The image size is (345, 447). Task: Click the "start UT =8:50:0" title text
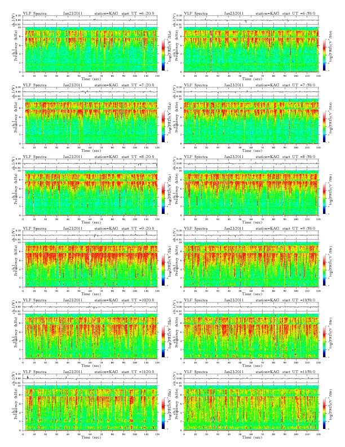(x=299, y=157)
